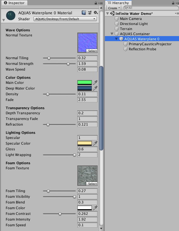
Task: Open the Hierarchy panel options menu
Action: tap(177, 3)
